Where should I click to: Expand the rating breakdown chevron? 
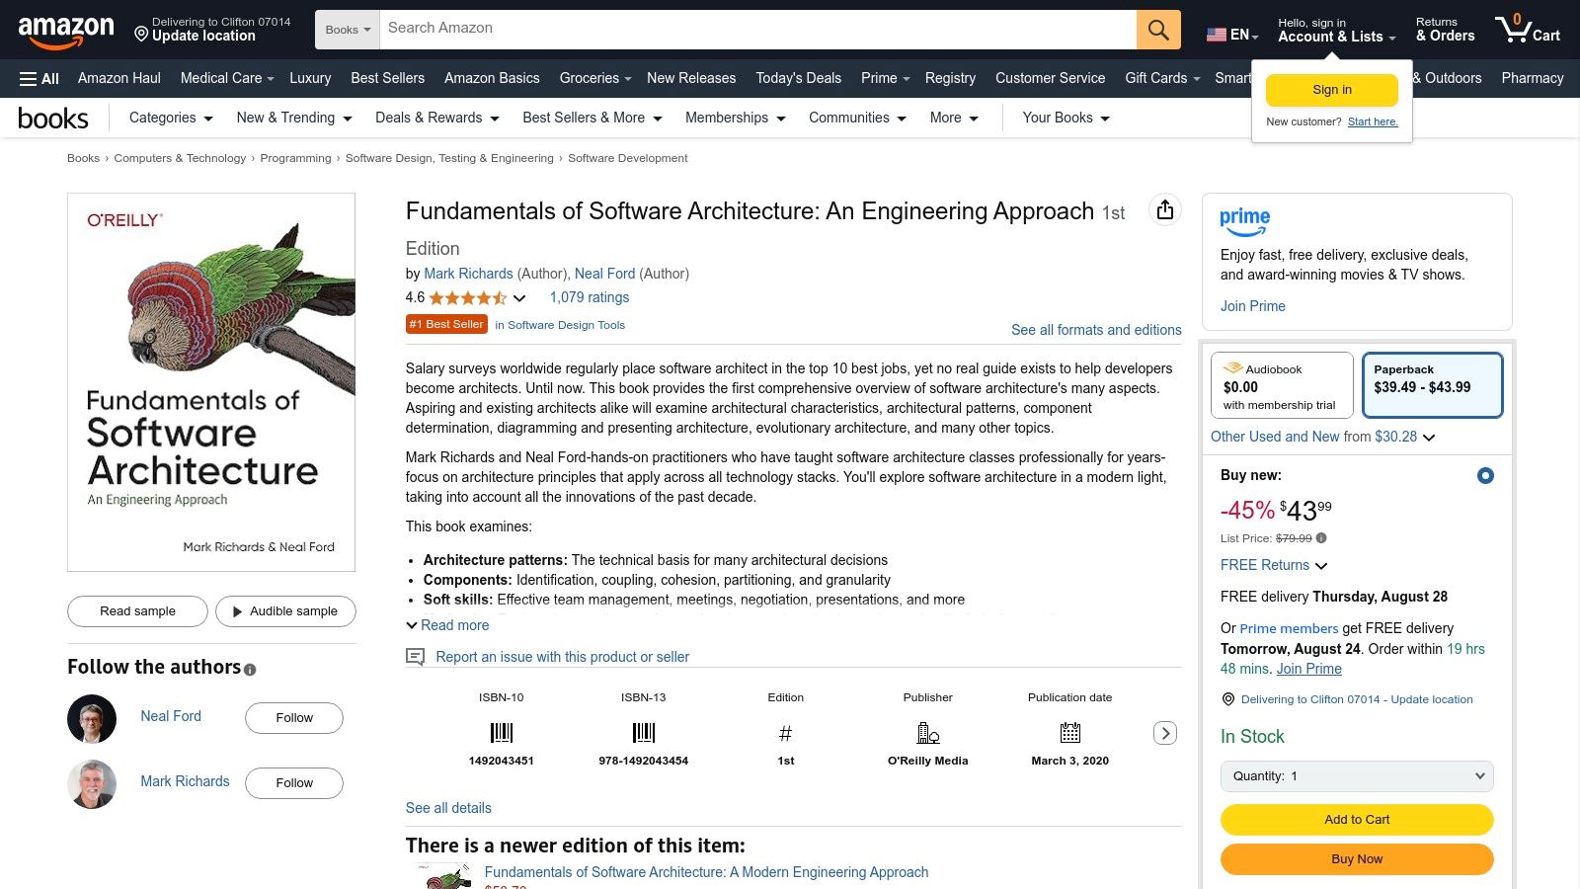pos(519,298)
